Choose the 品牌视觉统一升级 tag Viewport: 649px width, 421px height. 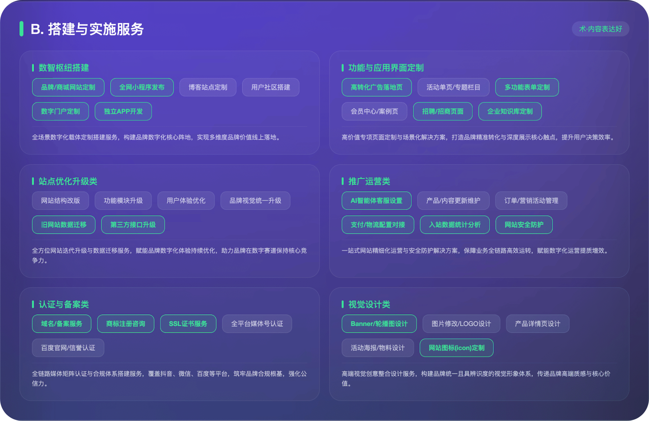(255, 201)
